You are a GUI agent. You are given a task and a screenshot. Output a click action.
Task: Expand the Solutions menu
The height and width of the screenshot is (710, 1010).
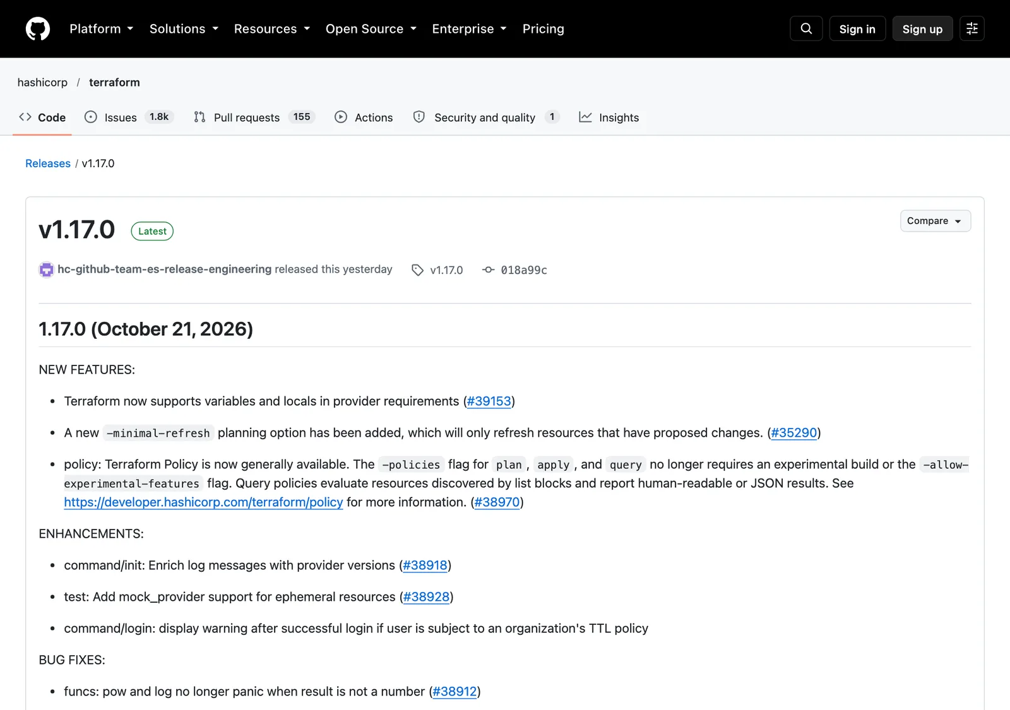[184, 29]
